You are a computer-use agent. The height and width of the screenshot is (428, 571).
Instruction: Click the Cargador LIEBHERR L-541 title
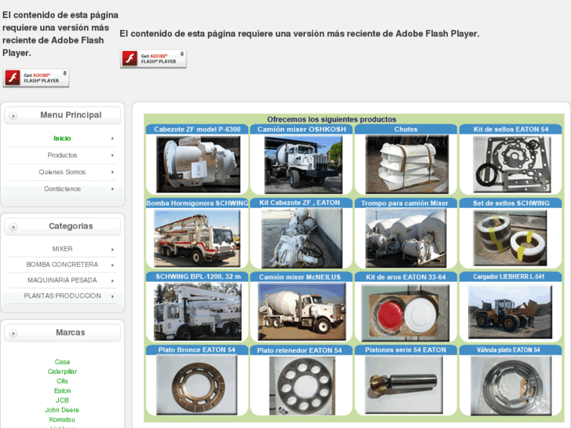pos(509,277)
